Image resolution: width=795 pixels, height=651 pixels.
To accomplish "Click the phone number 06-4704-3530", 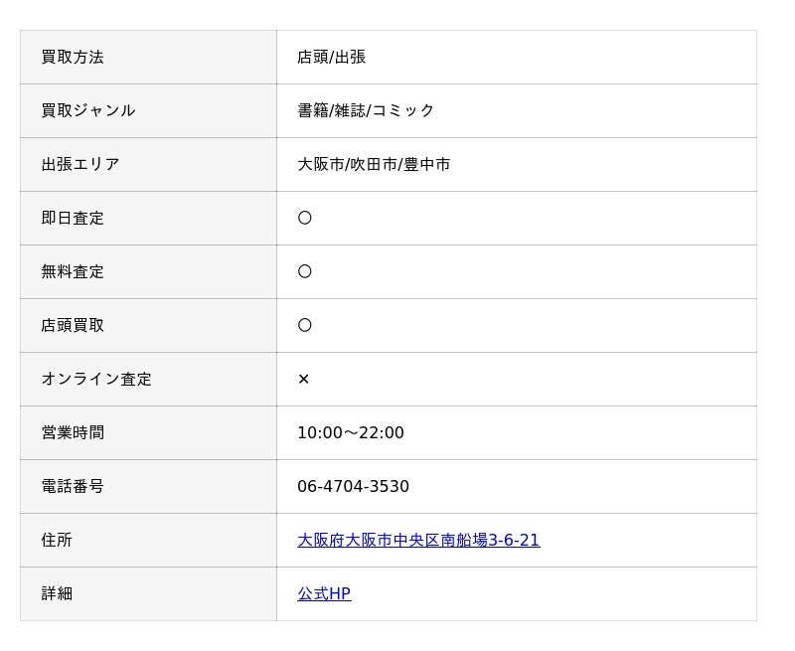I will (353, 486).
